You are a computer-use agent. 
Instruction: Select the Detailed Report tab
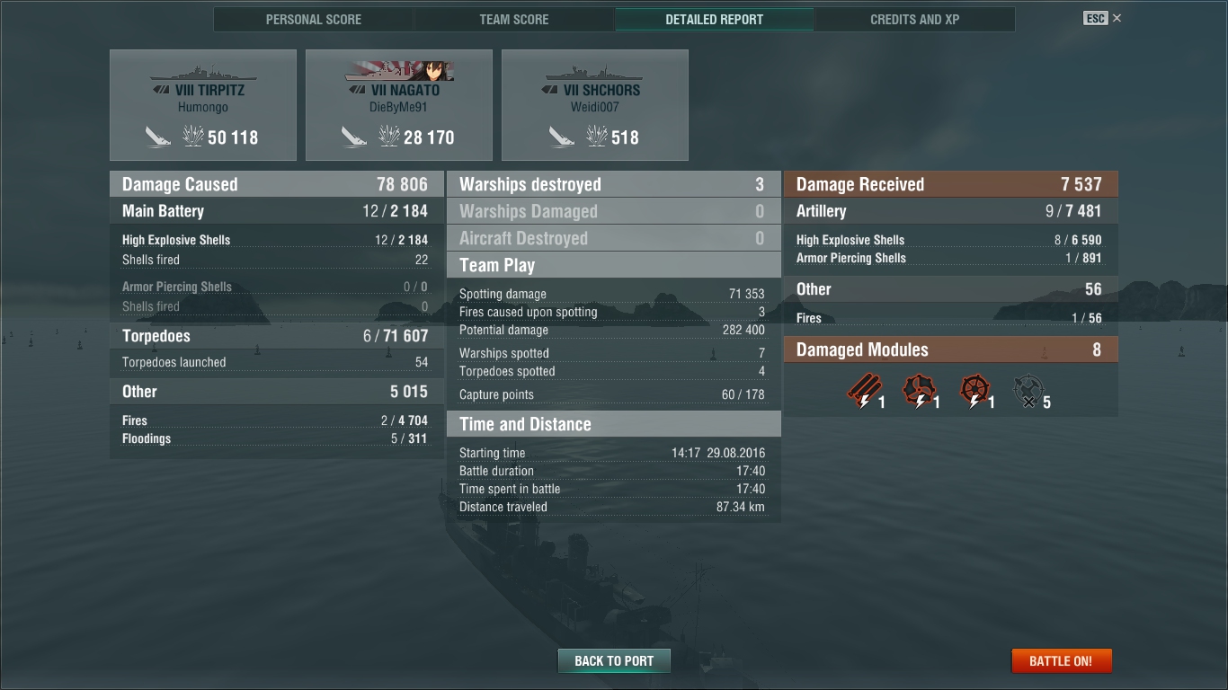tap(715, 19)
